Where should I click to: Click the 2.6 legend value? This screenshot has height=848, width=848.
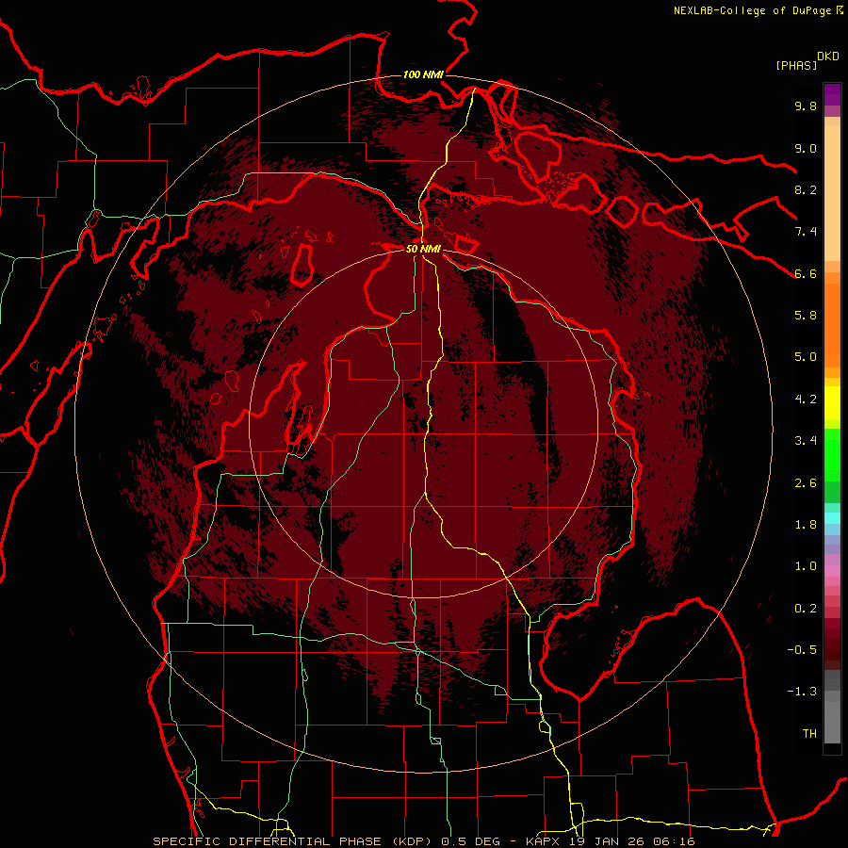pyautogui.click(x=806, y=483)
